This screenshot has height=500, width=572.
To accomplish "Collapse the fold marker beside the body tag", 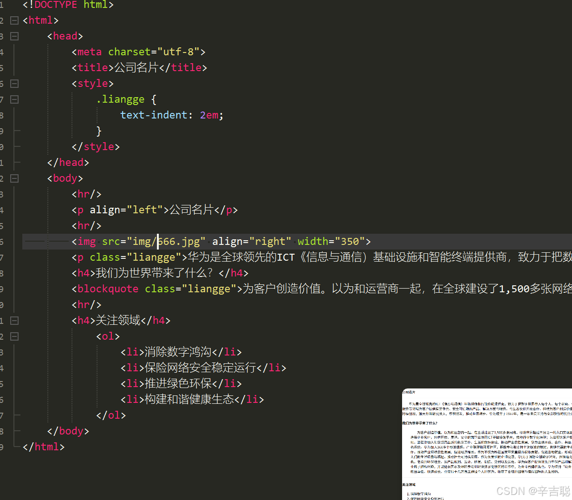I will pyautogui.click(x=14, y=178).
